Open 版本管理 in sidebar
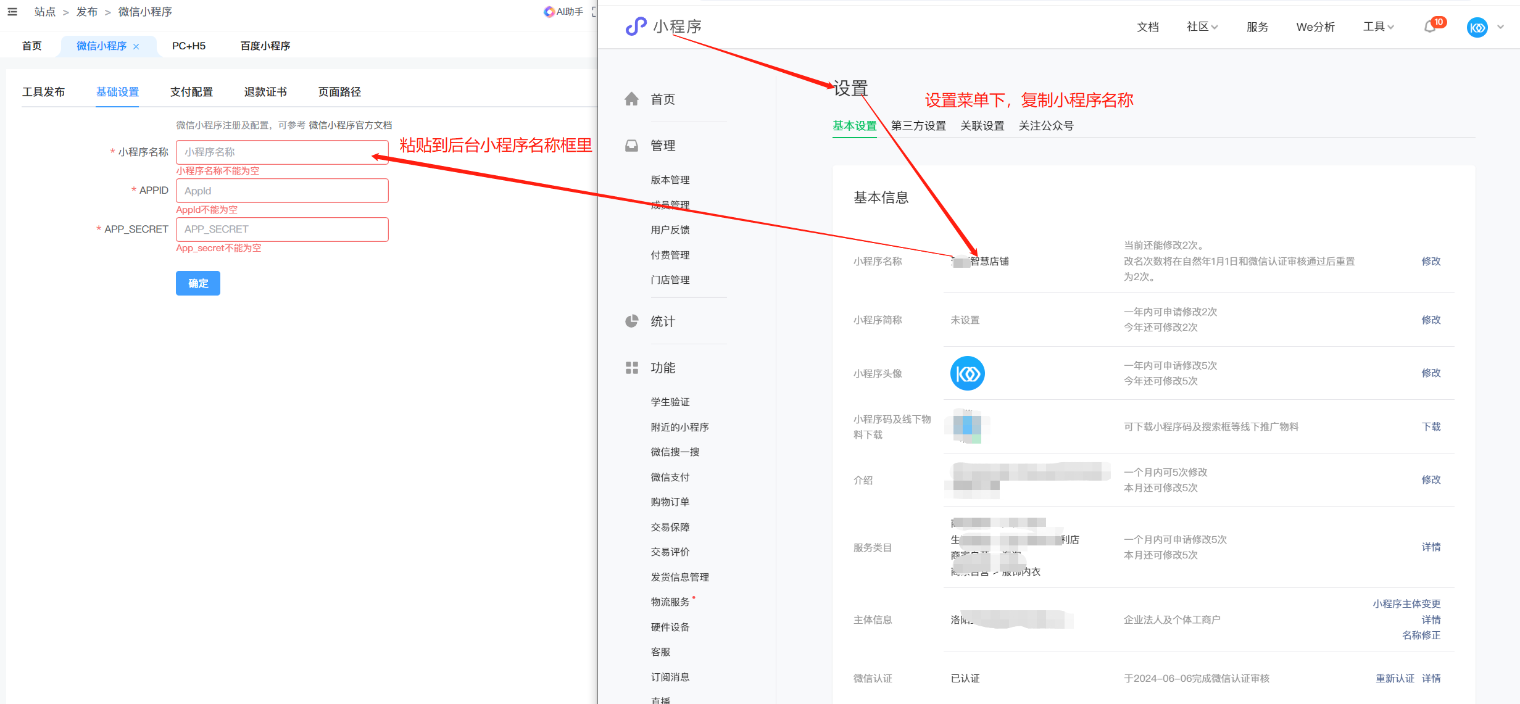Viewport: 1520px width, 704px height. click(670, 180)
